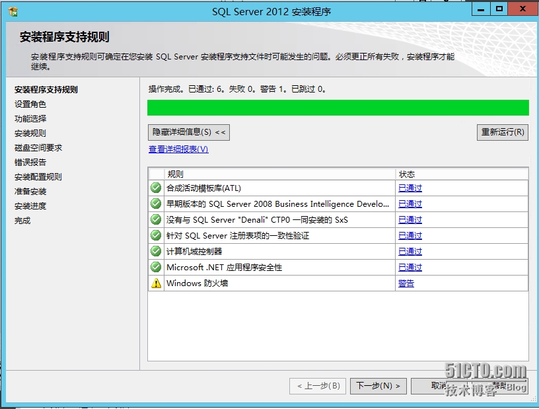Click the check icon for SQL Server 2008 Business Intelligence rule
The height and width of the screenshot is (409, 539).
[155, 204]
